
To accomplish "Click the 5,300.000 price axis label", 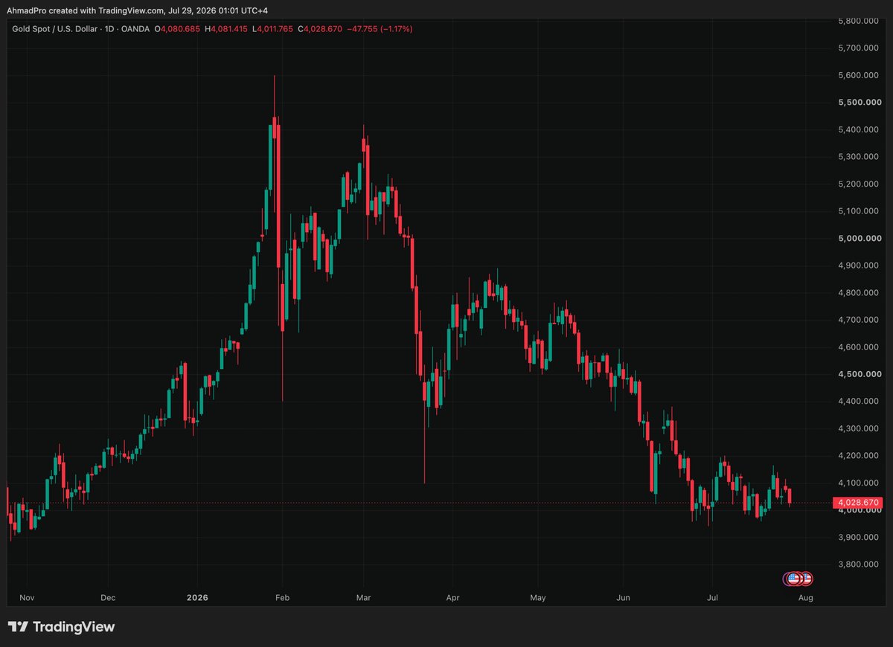I will (x=860, y=157).
